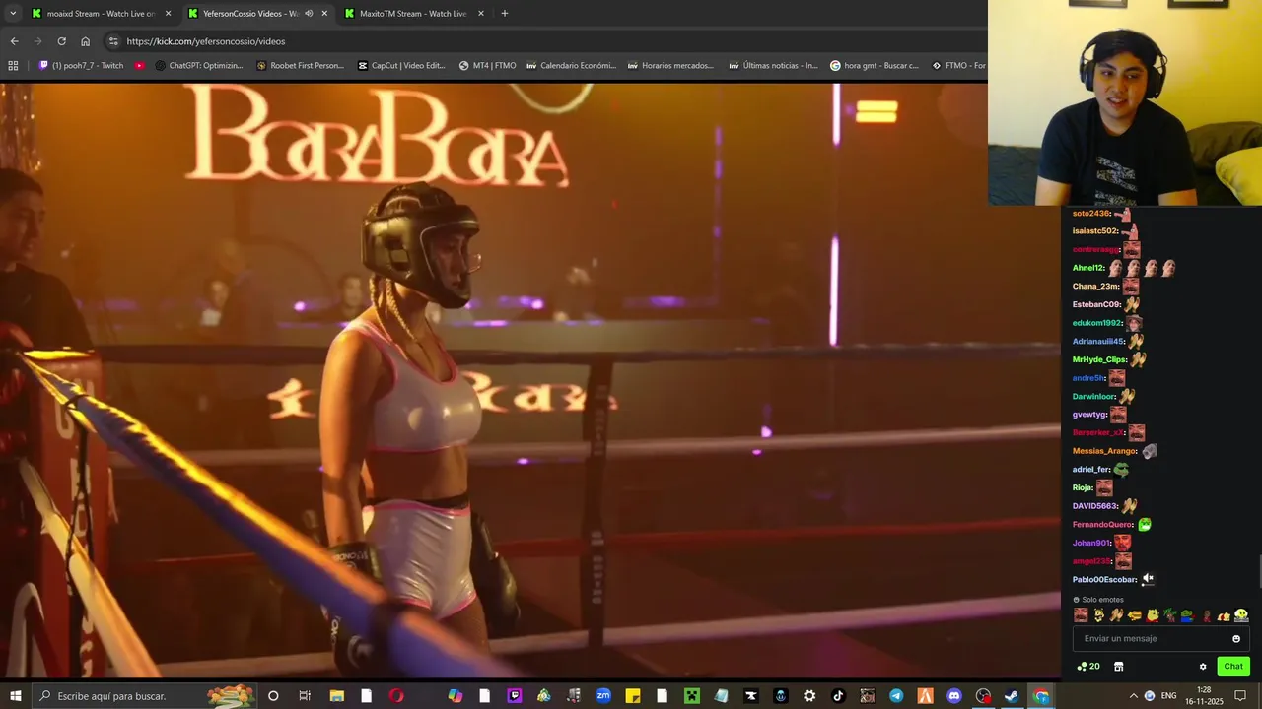1262x709 pixels.
Task: Open the Kick channel shop icon
Action: point(1119,667)
